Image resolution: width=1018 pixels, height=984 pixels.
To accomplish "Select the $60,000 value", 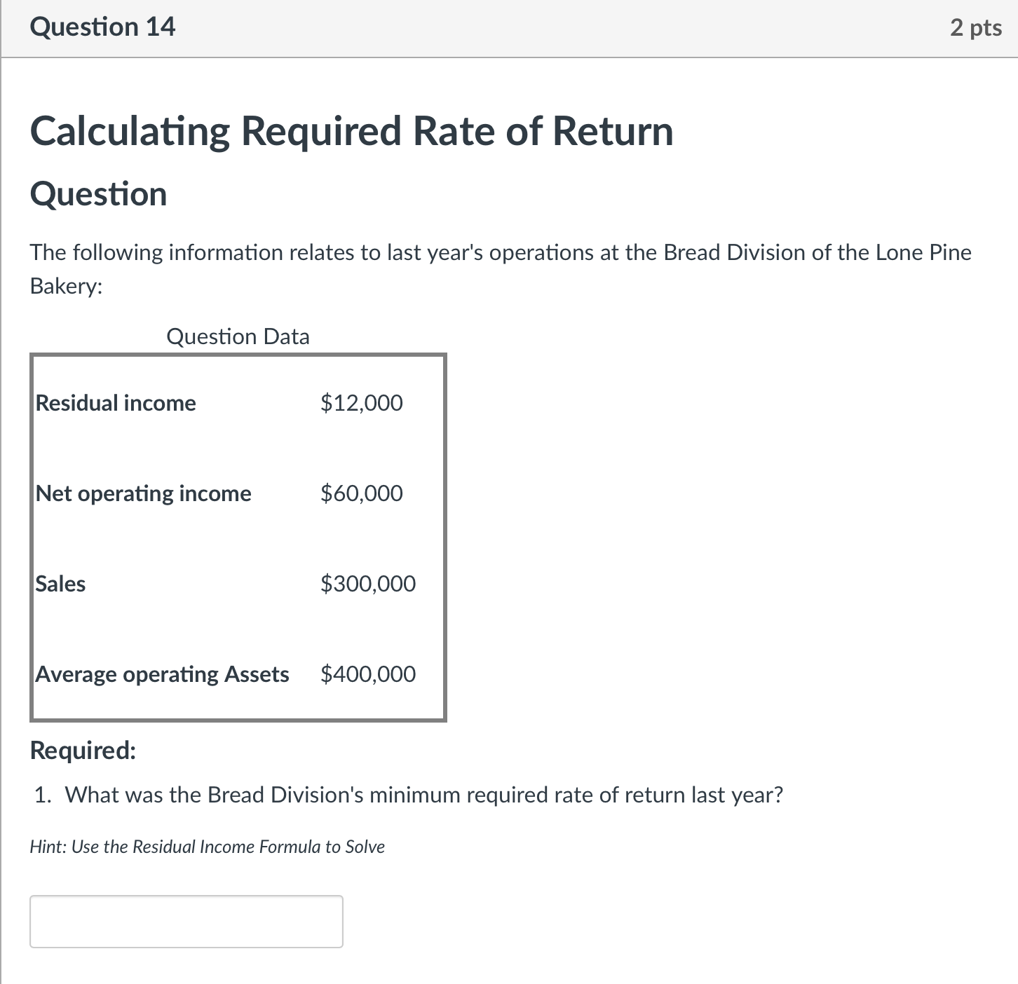I will coord(362,493).
